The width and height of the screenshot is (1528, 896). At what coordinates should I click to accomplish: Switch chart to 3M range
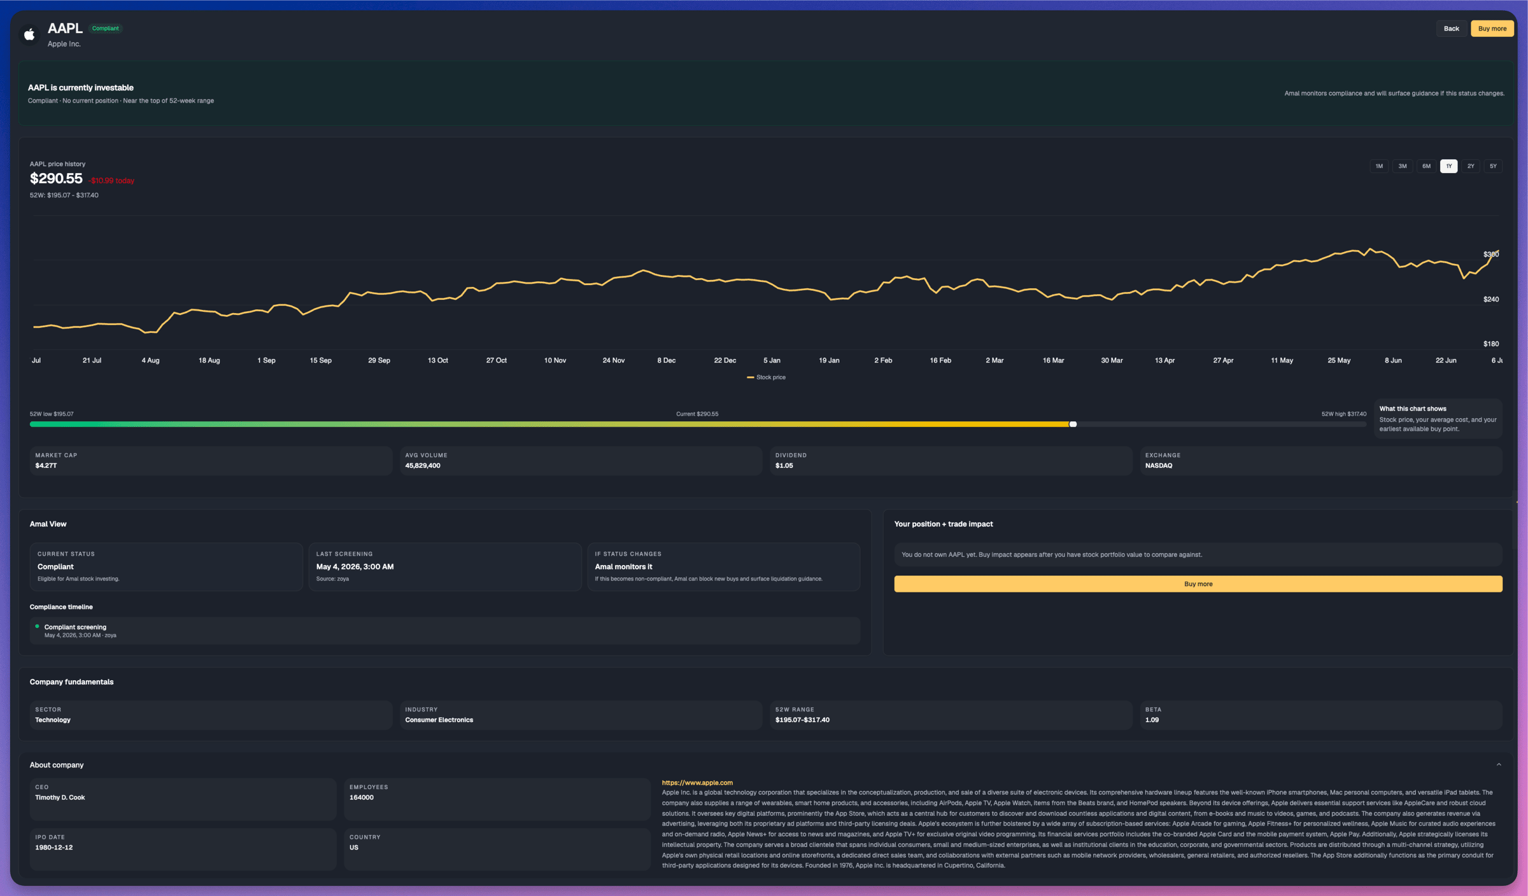1403,166
